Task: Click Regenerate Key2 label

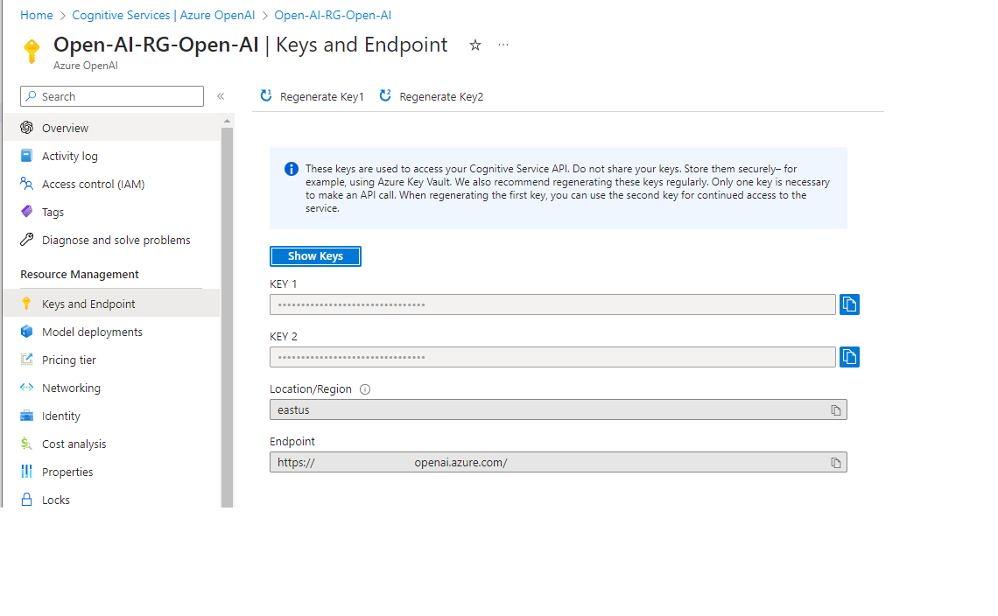Action: 441,97
